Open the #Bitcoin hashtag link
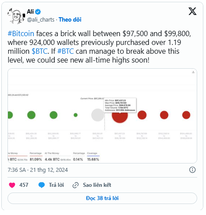Viewport: 206px width, 215px height. pos(21,33)
